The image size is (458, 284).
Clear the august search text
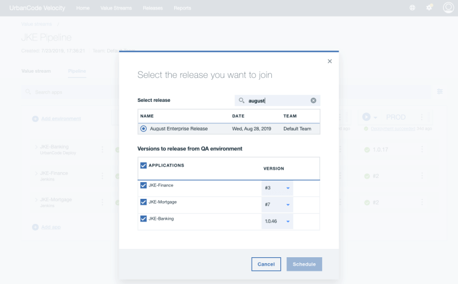[313, 100]
